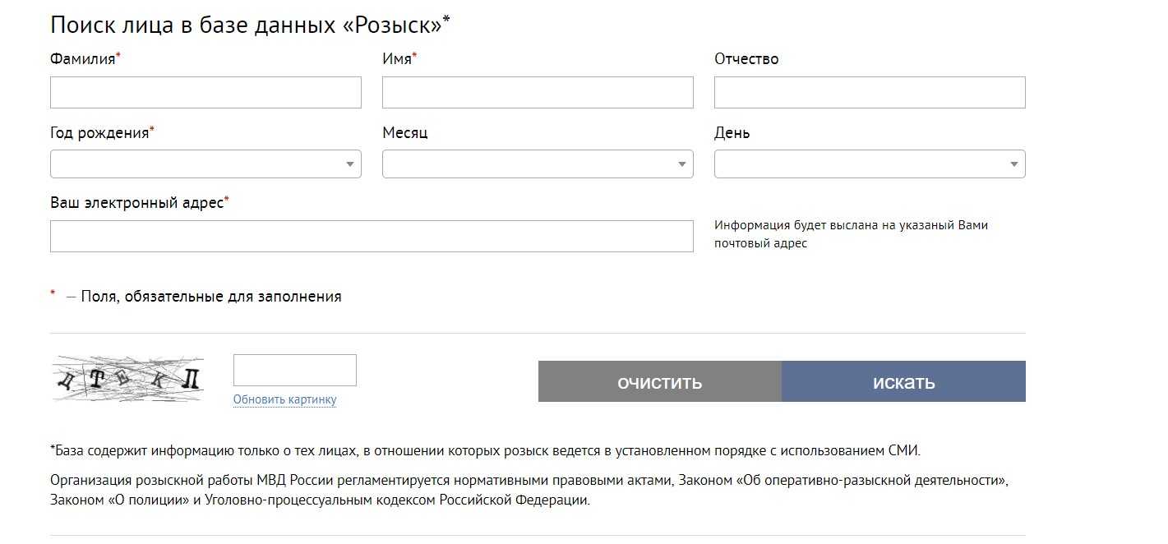
Task: Click the Ваш электронный адрес label
Action: [140, 203]
